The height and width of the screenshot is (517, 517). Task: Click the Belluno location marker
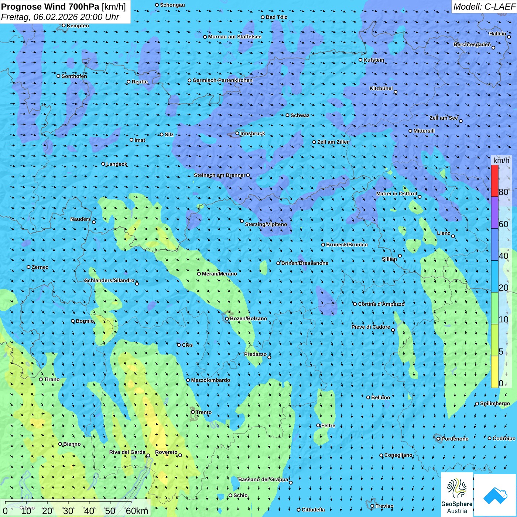point(368,397)
